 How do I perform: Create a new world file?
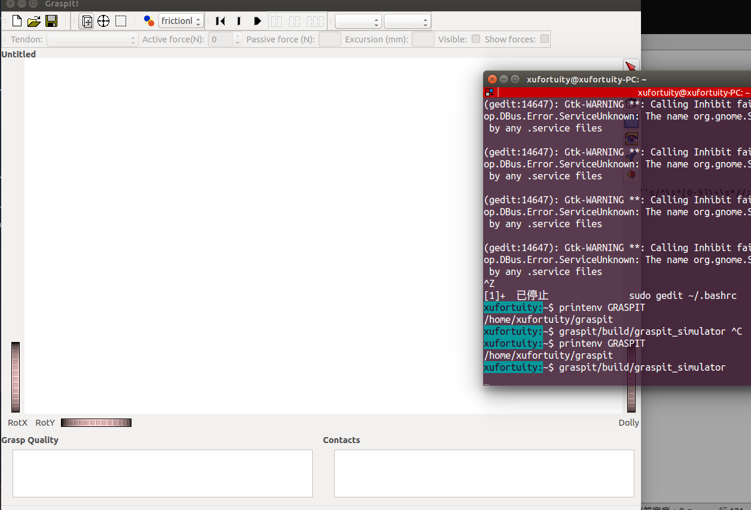tap(17, 20)
